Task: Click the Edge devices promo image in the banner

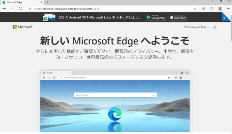Action: coord(49,17)
